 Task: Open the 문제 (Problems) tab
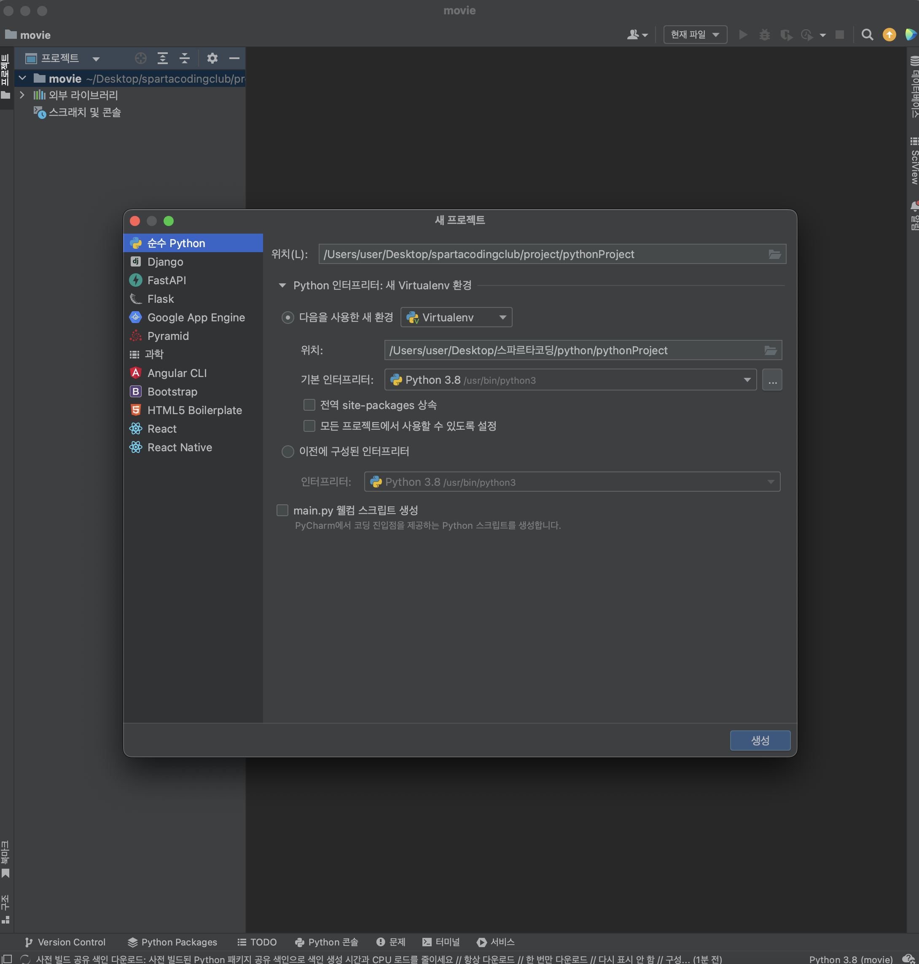pyautogui.click(x=391, y=942)
